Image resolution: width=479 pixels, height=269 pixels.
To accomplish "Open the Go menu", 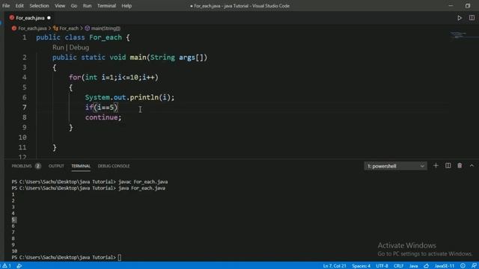I will pos(74,6).
